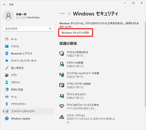The image size is (146, 130).
Task: Select 個人用設定 in sidebar
Action: point(28,68)
